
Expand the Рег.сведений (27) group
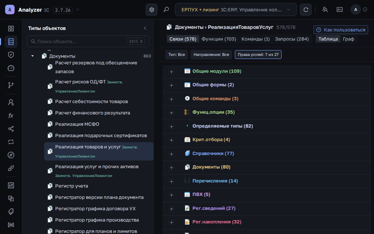pyautogui.click(x=172, y=209)
